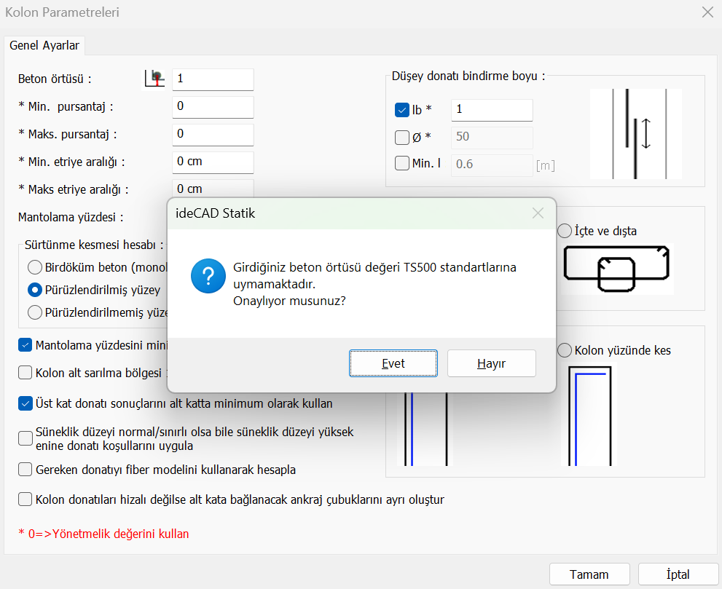Uncheck the lb lap length checkbox
The image size is (722, 589).
[401, 110]
